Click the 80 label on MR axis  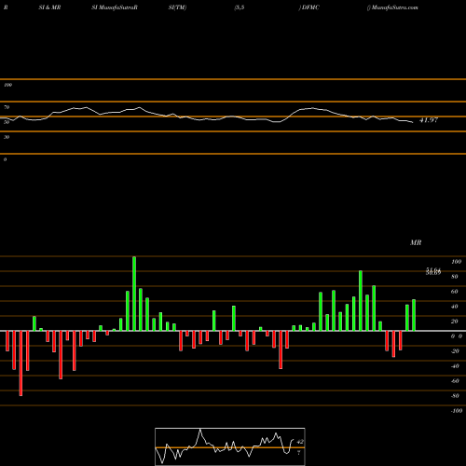(455, 277)
